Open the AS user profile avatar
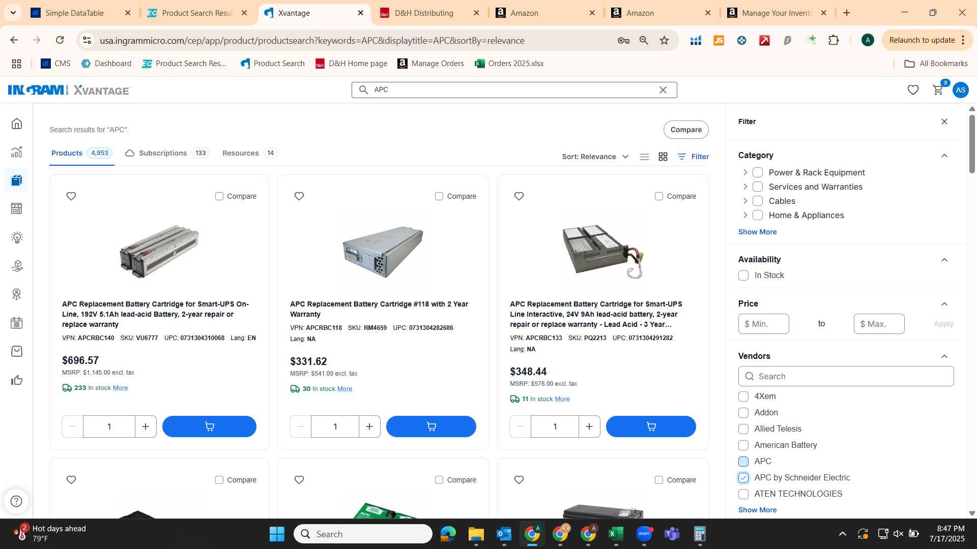This screenshot has height=549, width=977. (960, 90)
